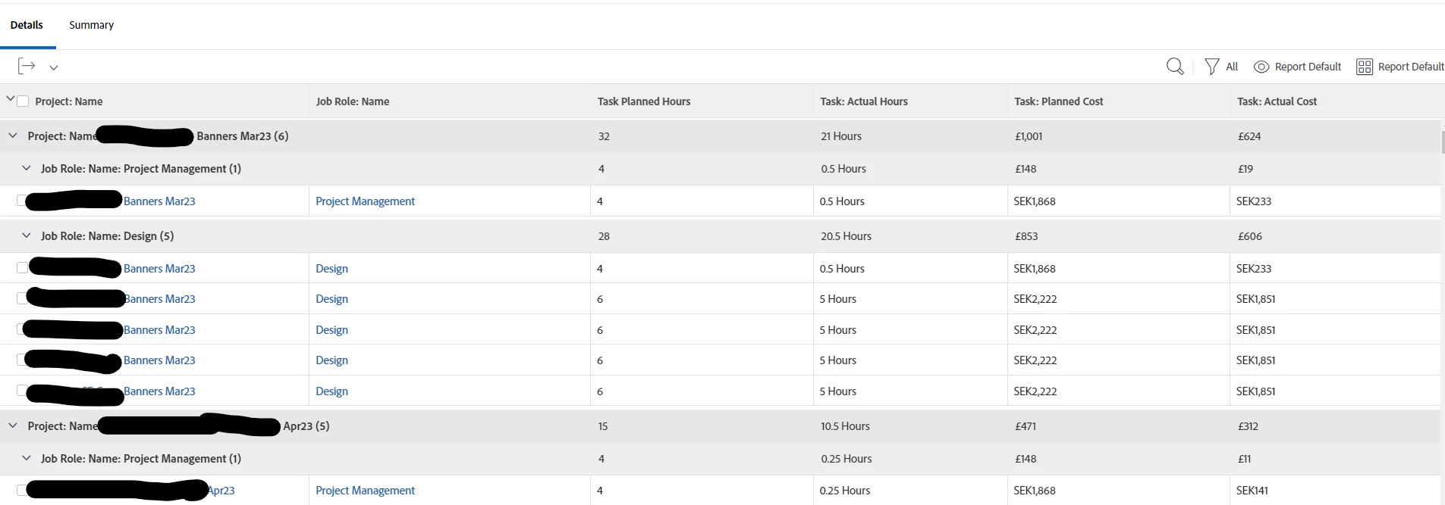
Task: Click Project Management link in Apr23 row
Action: [365, 491]
